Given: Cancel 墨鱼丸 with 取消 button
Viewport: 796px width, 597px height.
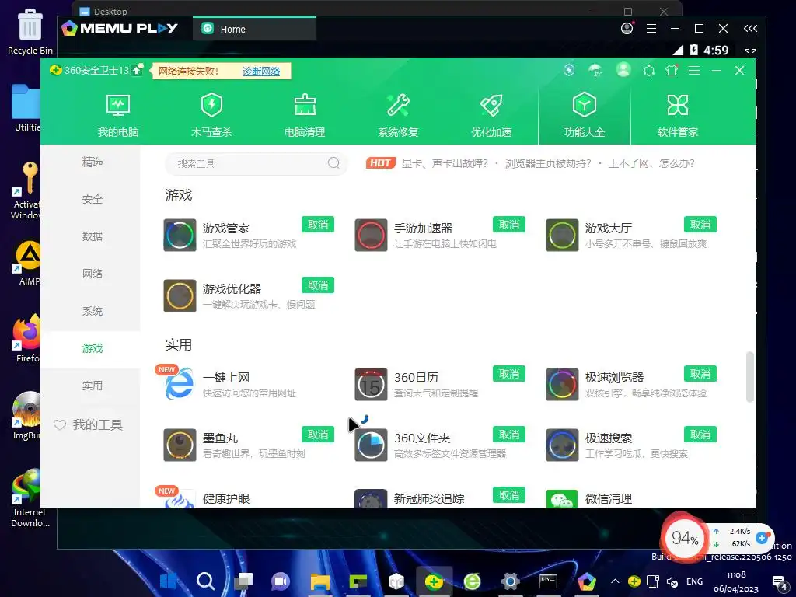Looking at the screenshot, I should (x=318, y=435).
